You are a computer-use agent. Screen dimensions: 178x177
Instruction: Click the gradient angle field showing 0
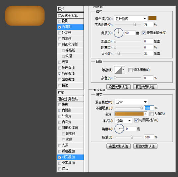(x=131, y=129)
